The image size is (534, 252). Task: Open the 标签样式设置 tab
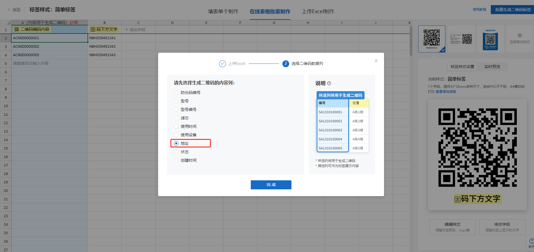[x=462, y=67]
